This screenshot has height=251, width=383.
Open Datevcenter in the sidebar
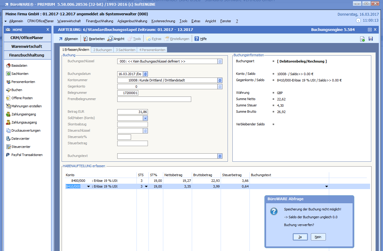point(20,139)
